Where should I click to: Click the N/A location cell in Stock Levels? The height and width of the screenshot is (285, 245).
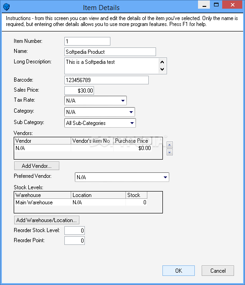click(x=98, y=202)
